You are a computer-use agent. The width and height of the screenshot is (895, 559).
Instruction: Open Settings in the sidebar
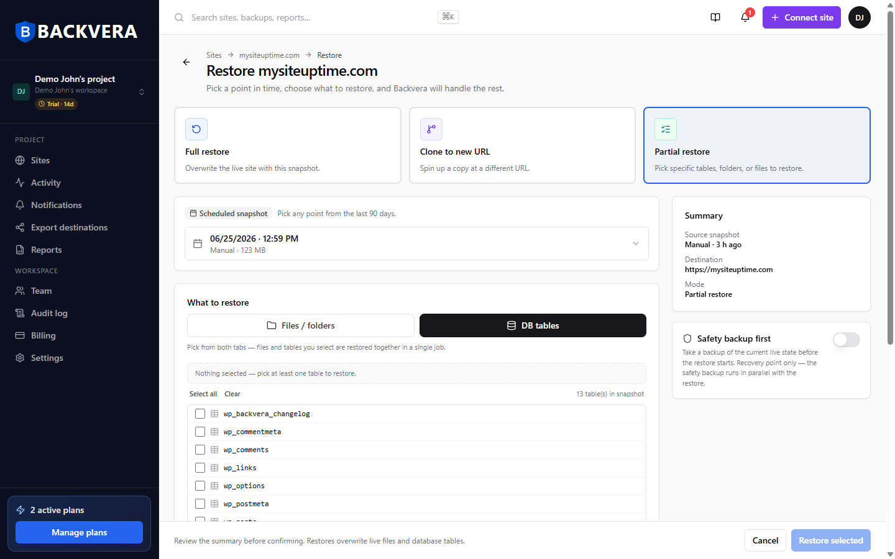(80, 358)
